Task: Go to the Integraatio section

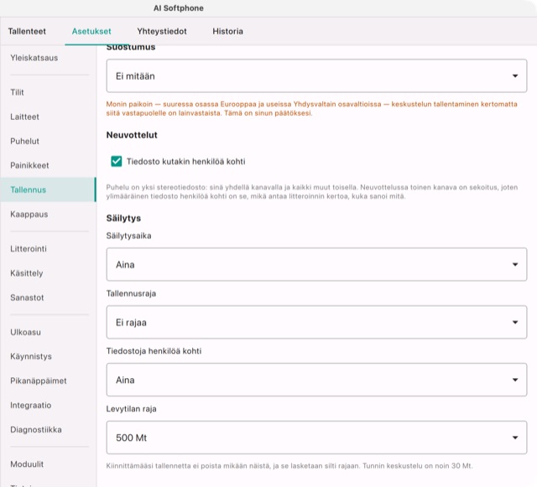Action: pyautogui.click(x=48, y=405)
